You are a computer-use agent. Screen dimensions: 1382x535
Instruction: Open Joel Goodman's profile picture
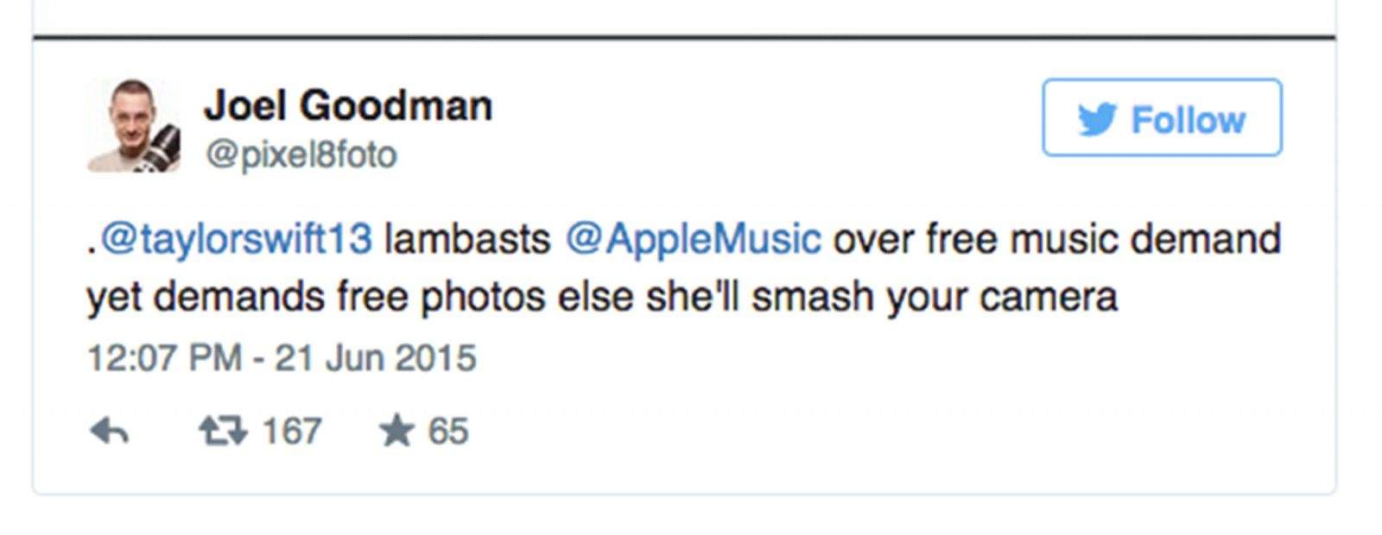tap(134, 126)
